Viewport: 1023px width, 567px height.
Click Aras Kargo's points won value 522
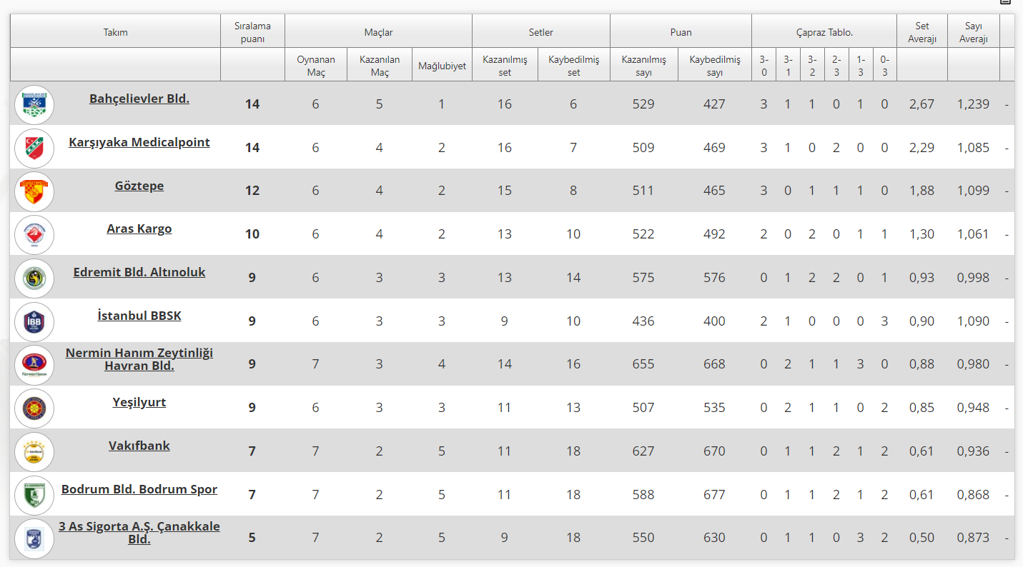pyautogui.click(x=643, y=234)
